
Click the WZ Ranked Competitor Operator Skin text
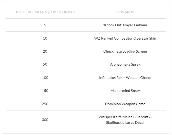pyautogui.click(x=125, y=38)
